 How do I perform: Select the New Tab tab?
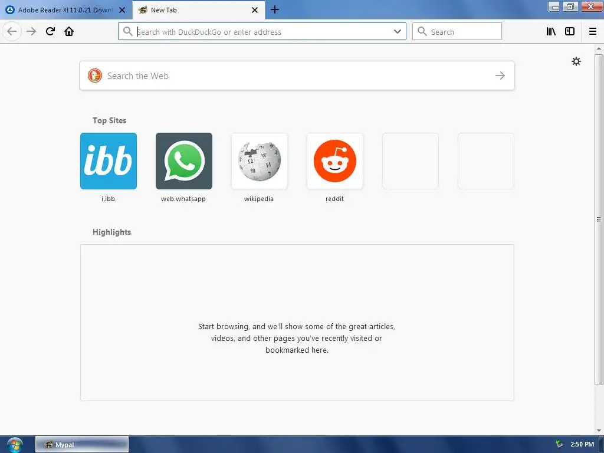click(x=199, y=10)
